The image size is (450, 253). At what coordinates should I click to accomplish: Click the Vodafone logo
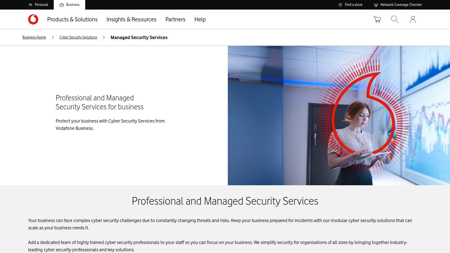33,19
